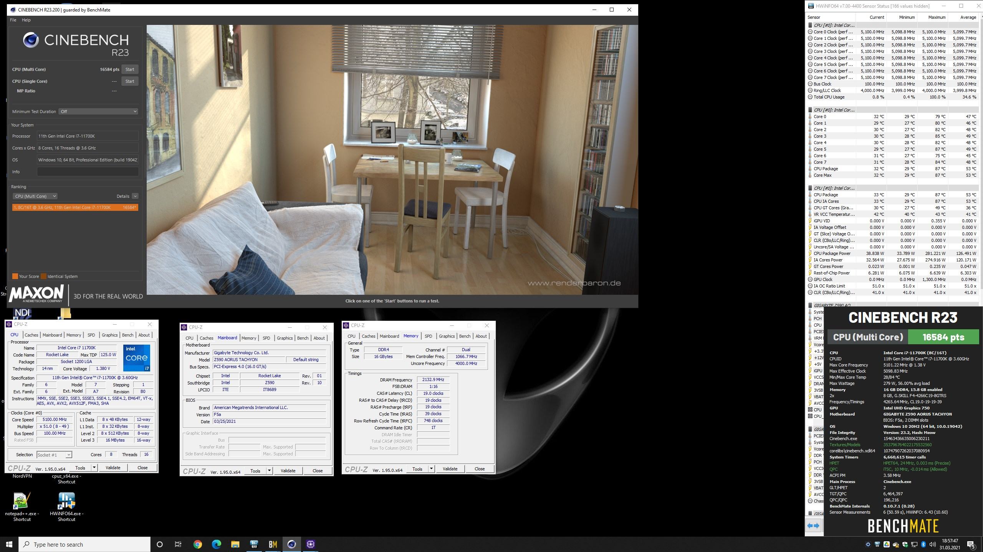Open the Ranking CPU (Multi Core) dropdown
983x552 pixels.
tap(35, 196)
